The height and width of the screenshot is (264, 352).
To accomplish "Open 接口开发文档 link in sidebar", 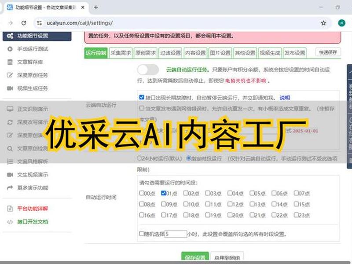I will (33, 222).
